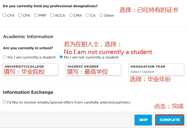Click 'Are you currently in school?' label
The image size is (187, 128).
point(28,48)
